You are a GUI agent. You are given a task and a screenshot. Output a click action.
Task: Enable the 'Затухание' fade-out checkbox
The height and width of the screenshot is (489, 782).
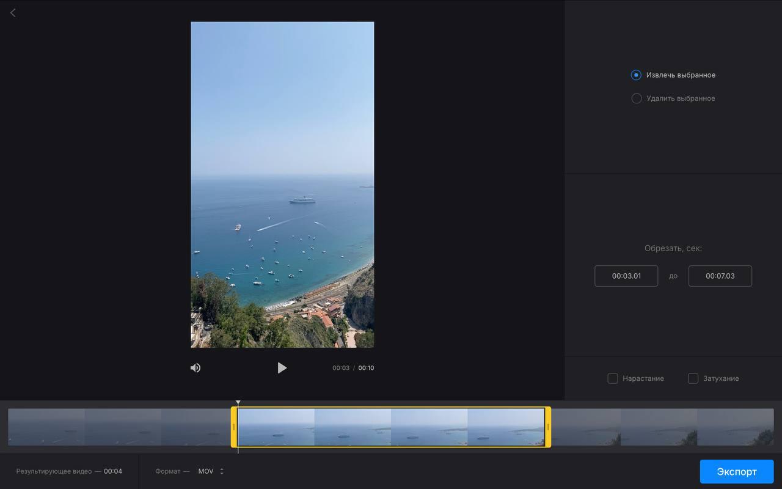[x=693, y=378]
